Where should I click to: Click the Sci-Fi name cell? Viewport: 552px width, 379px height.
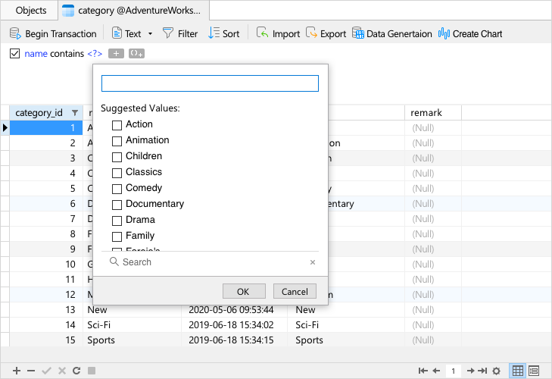132,324
